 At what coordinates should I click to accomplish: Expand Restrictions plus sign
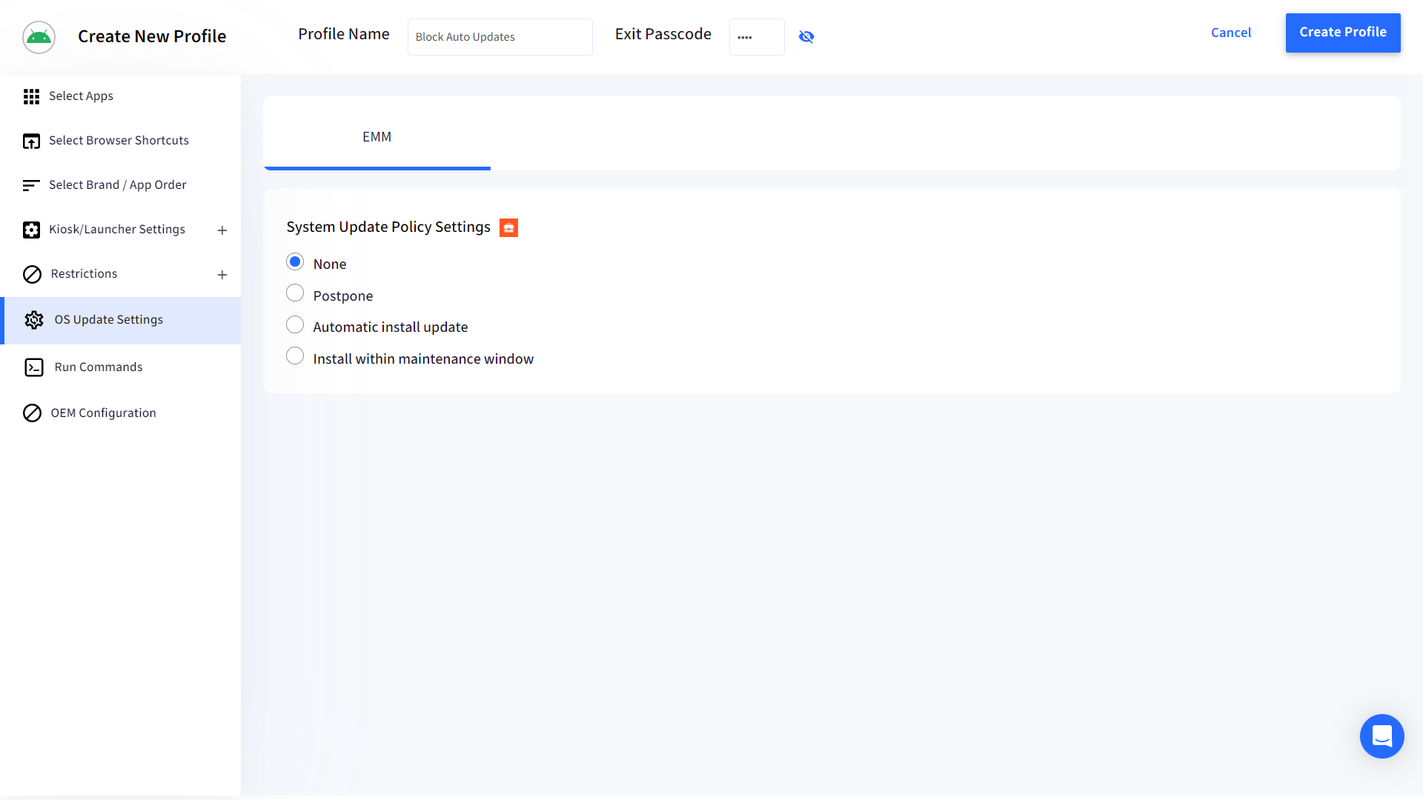pyautogui.click(x=222, y=275)
